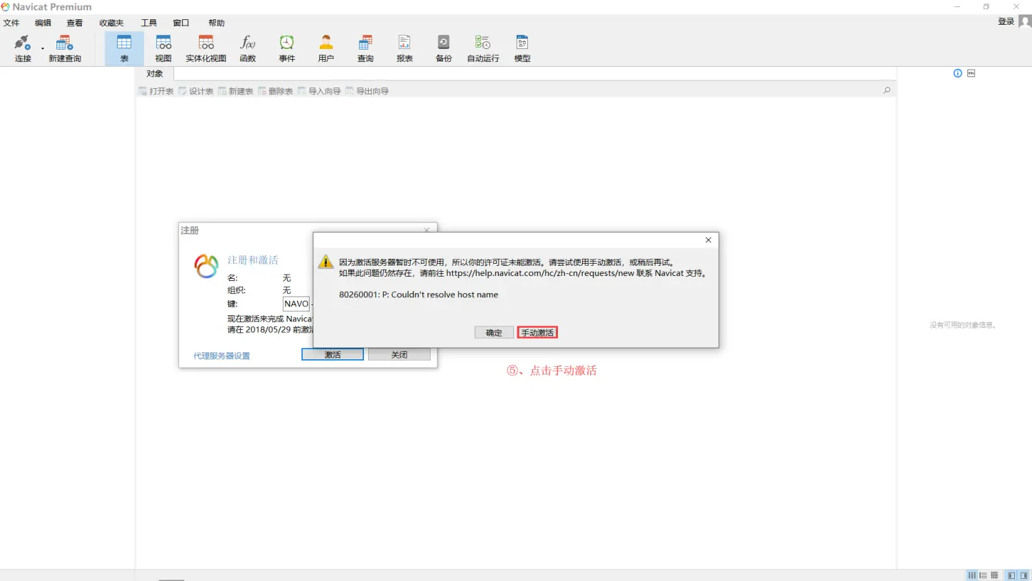Click 删除表 in the object toolbar
This screenshot has width=1032, height=581.
pos(276,91)
